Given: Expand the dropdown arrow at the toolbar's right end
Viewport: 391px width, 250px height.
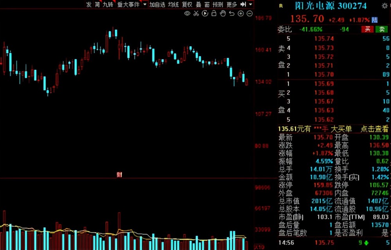Looking at the screenshot, I should tap(251, 4).
